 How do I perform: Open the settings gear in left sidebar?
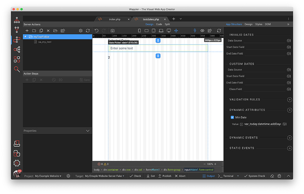(17, 163)
